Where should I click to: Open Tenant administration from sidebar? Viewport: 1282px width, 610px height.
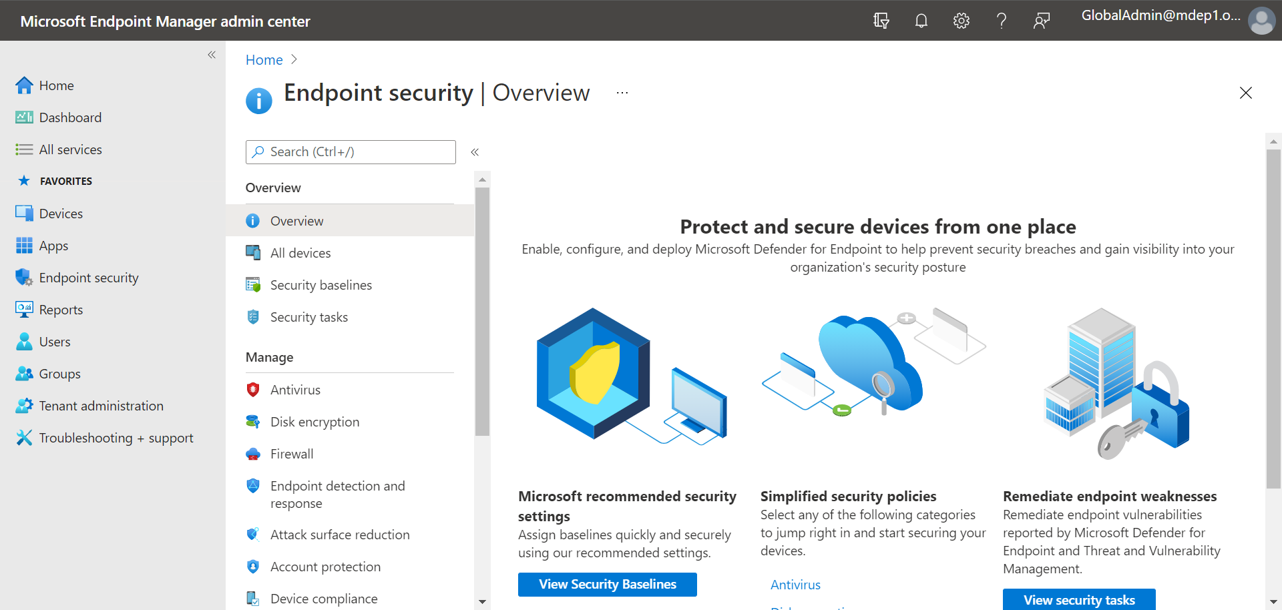(101, 406)
